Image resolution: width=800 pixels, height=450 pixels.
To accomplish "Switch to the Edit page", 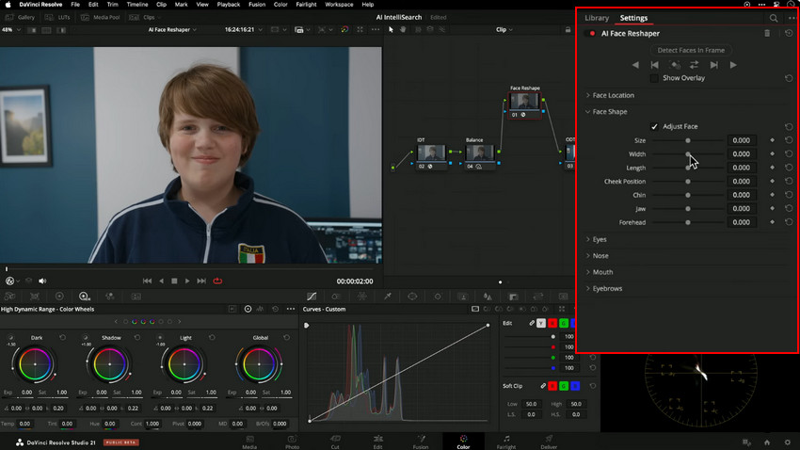I will coord(377,442).
